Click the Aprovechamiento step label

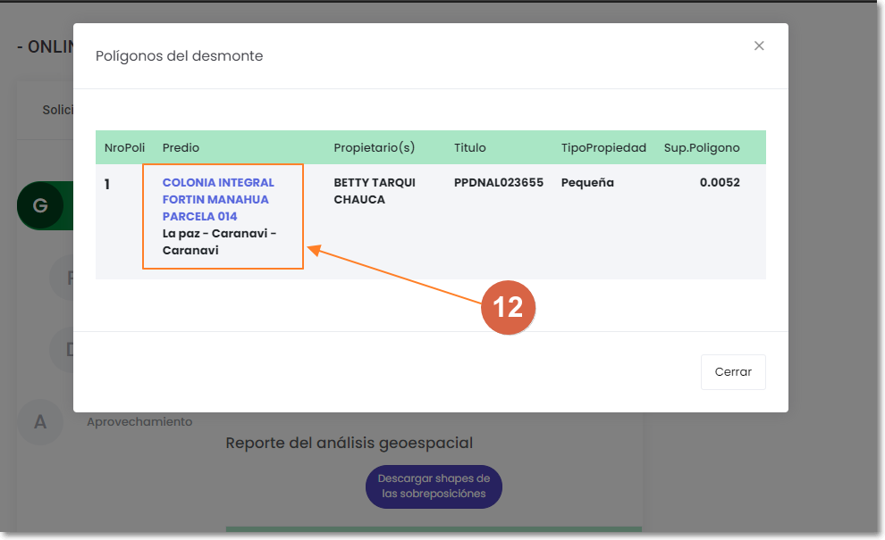point(139,421)
